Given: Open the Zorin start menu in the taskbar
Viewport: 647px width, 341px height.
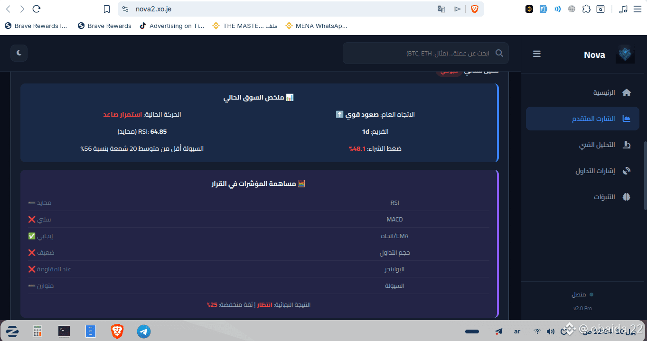Looking at the screenshot, I should point(12,331).
